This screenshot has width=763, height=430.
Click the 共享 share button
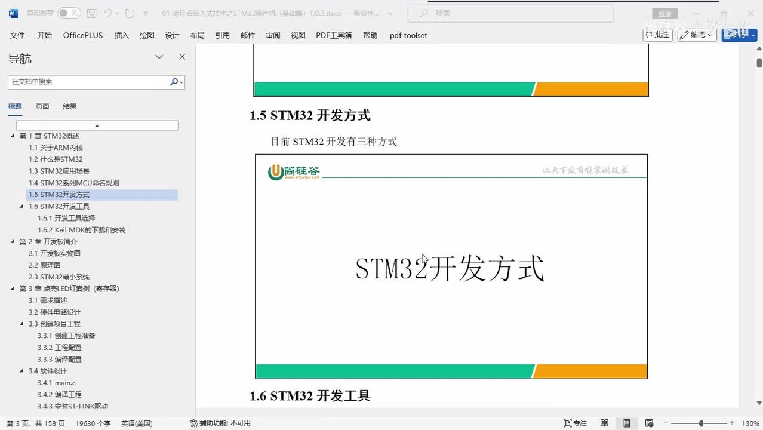(x=739, y=35)
